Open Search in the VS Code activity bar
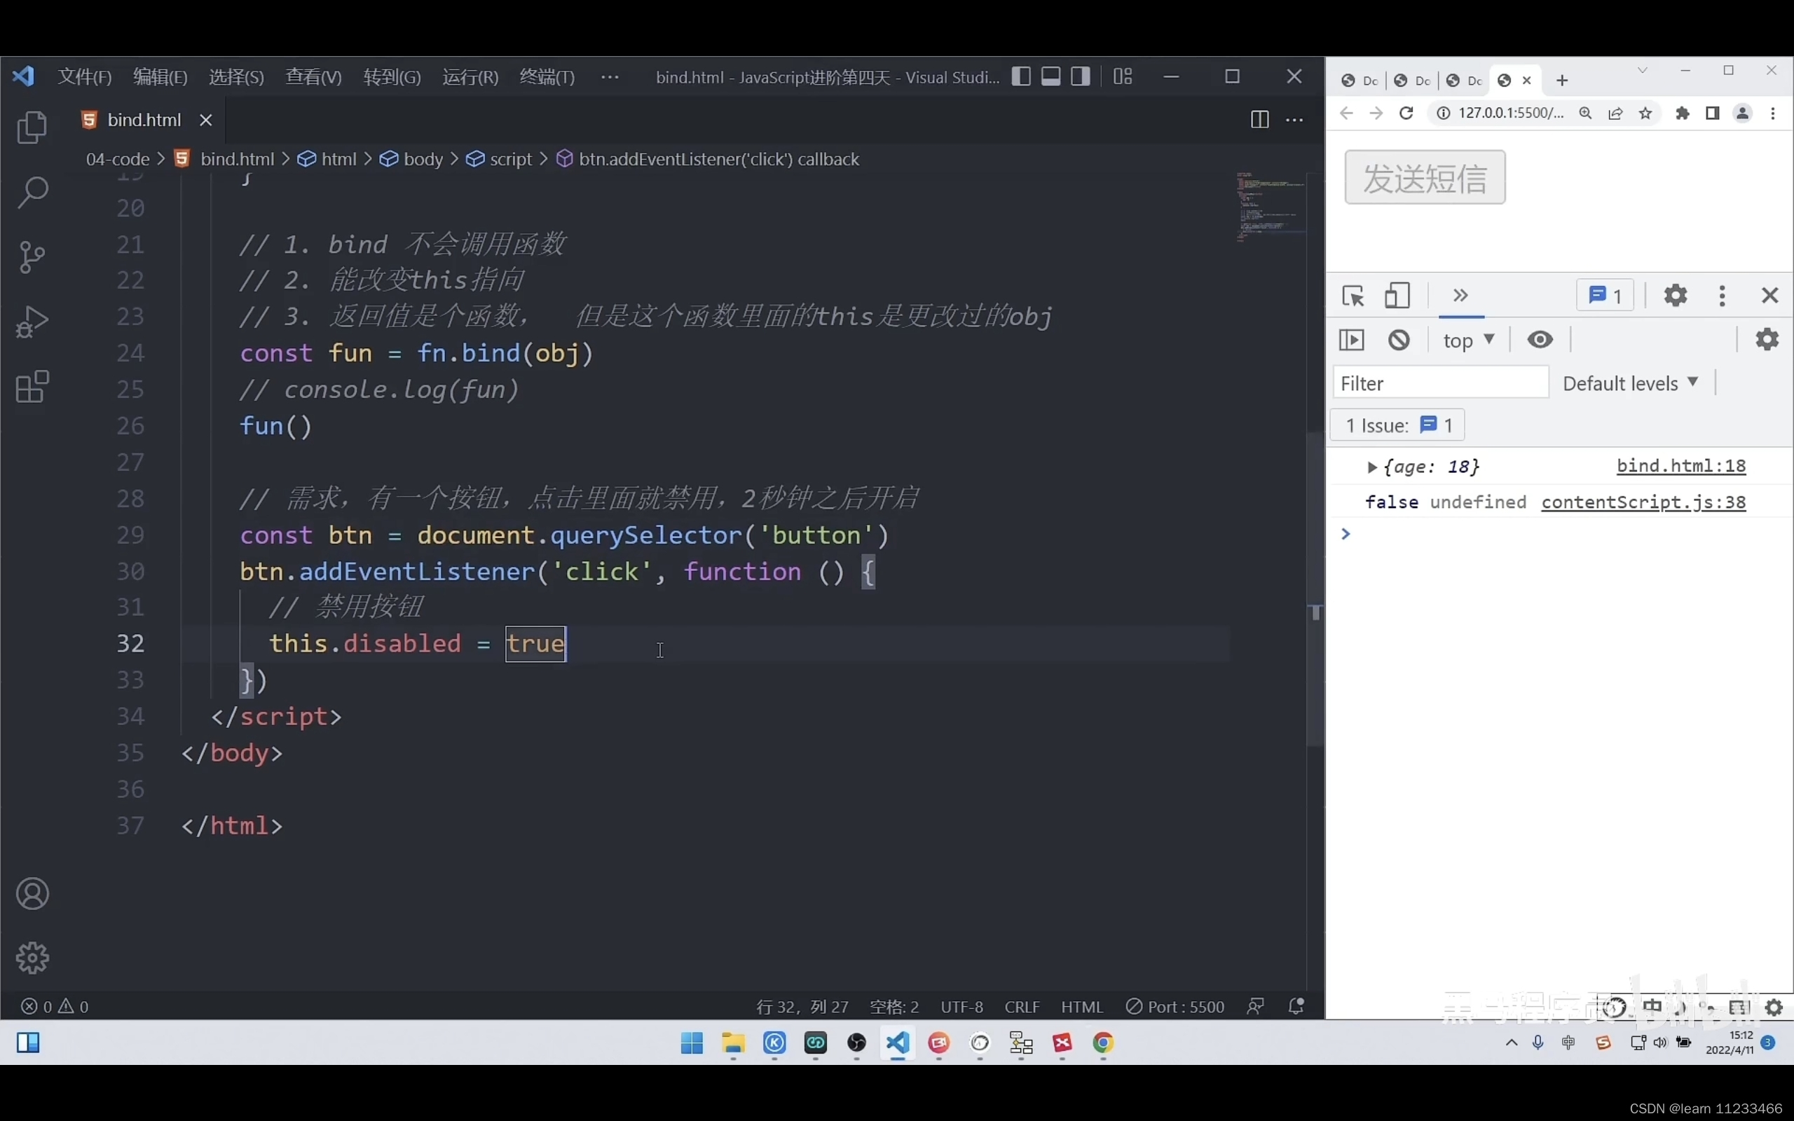 [32, 191]
